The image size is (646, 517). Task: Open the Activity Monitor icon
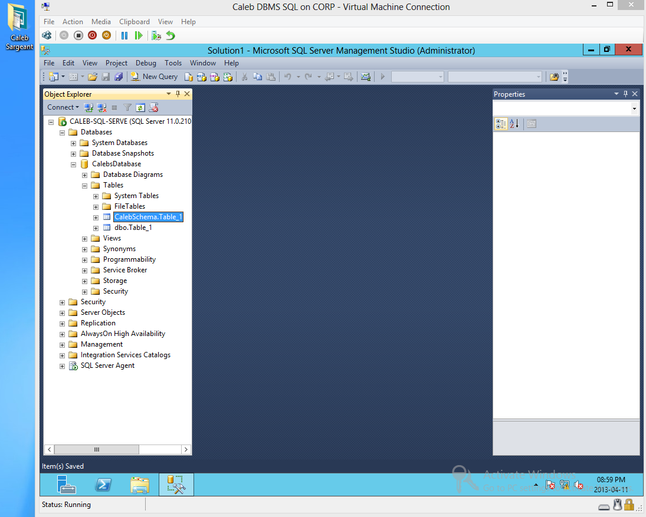click(365, 77)
